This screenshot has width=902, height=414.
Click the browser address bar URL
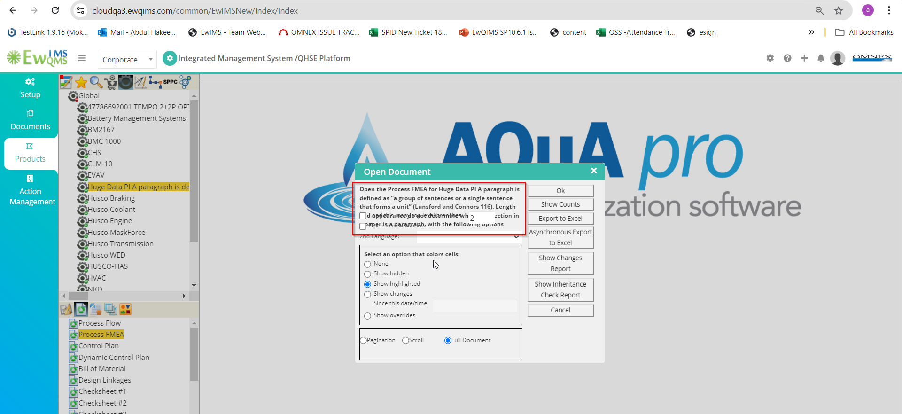[195, 10]
